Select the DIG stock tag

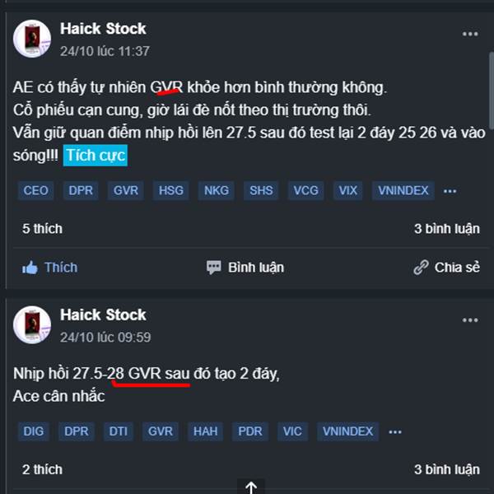click(x=34, y=431)
